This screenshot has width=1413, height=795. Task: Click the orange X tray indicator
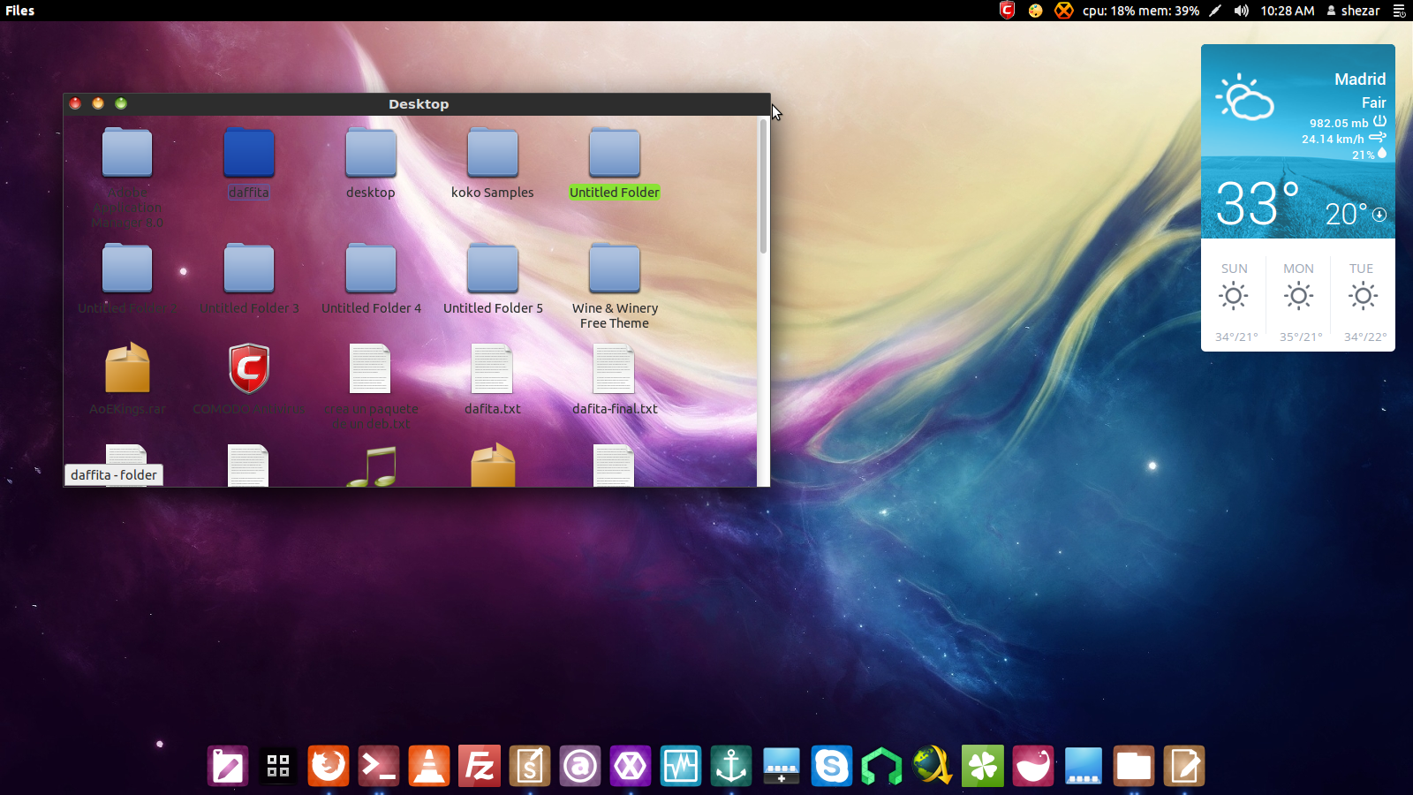coord(1064,11)
